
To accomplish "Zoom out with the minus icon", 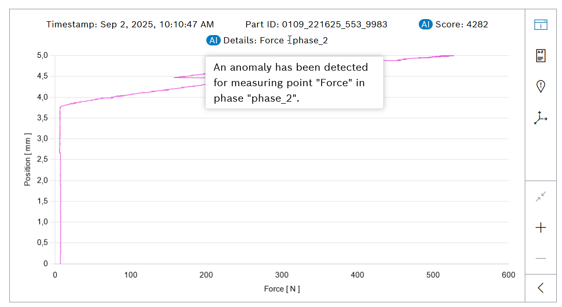I will point(541,258).
